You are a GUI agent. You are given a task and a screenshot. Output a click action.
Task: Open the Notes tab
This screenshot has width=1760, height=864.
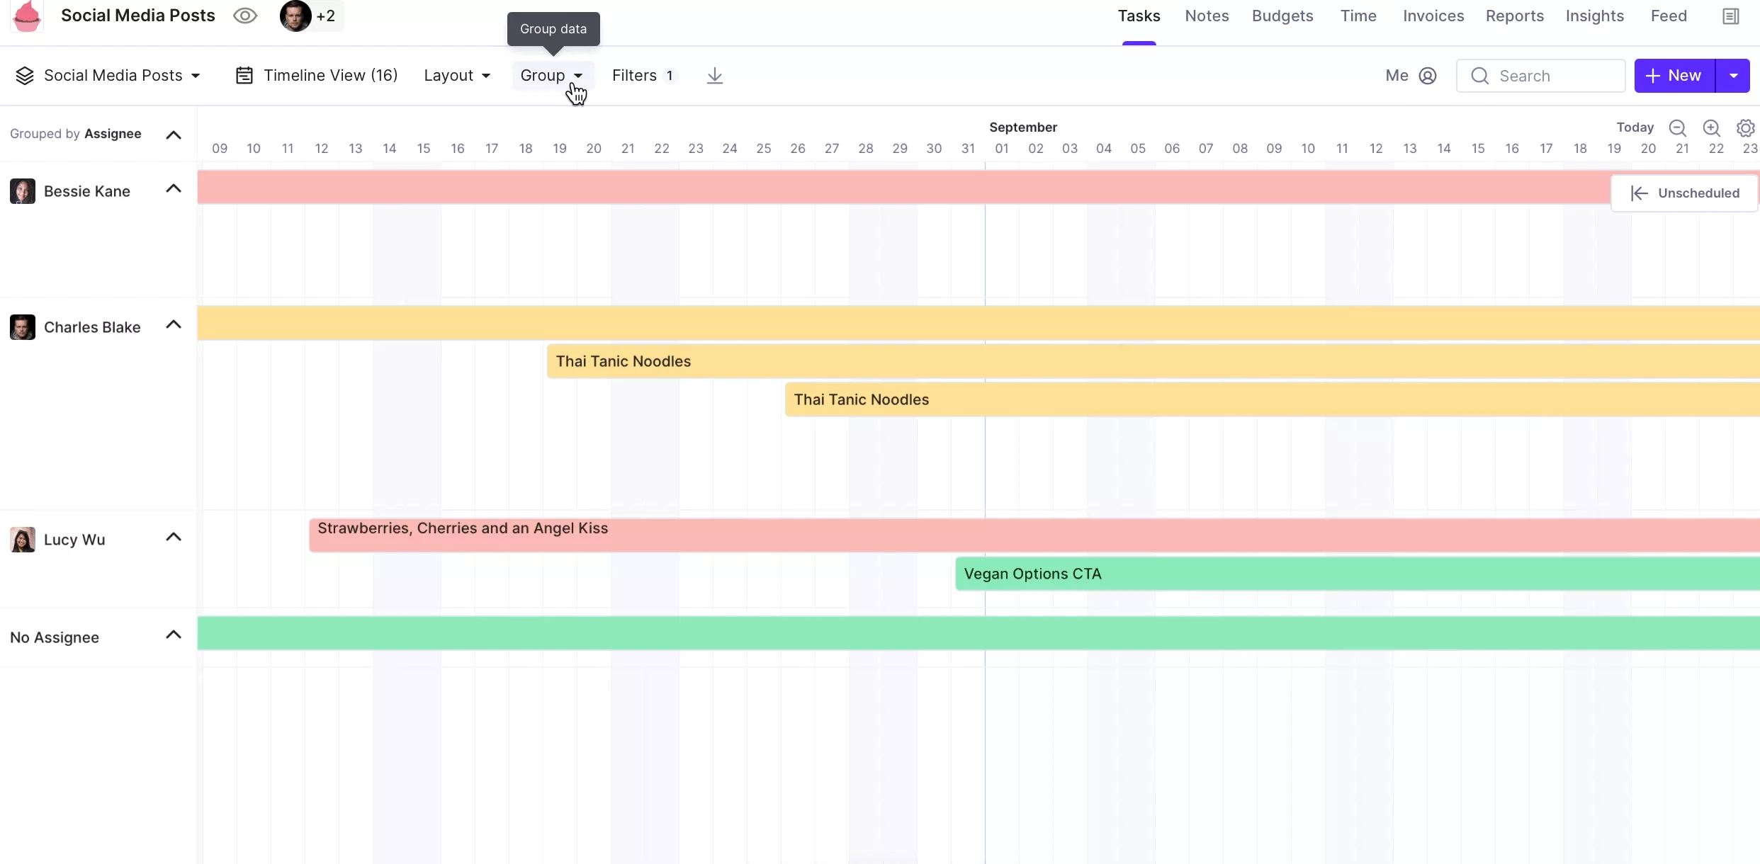coord(1207,16)
